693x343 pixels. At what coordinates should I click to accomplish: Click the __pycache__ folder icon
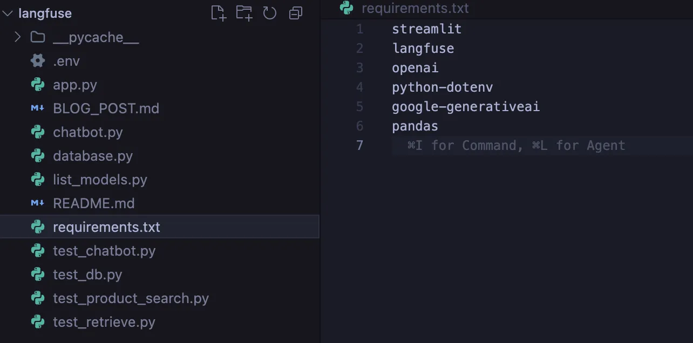pyautogui.click(x=38, y=37)
